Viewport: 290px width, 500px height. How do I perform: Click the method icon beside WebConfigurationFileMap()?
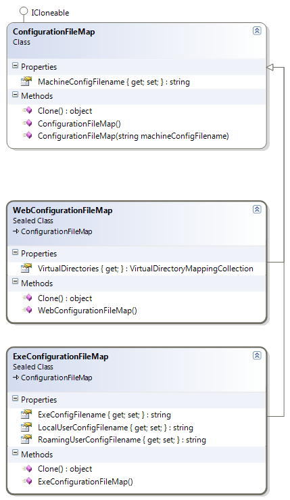(27, 310)
